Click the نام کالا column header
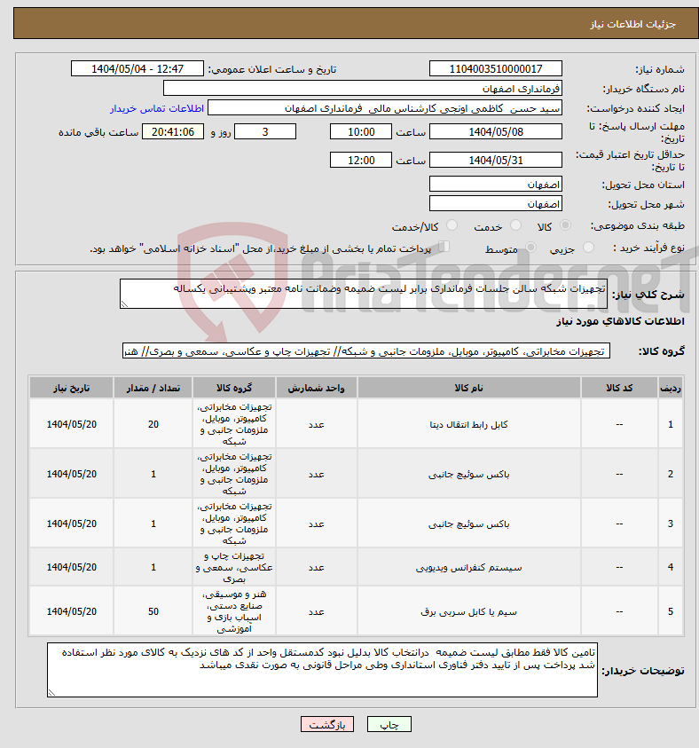 pos(468,388)
